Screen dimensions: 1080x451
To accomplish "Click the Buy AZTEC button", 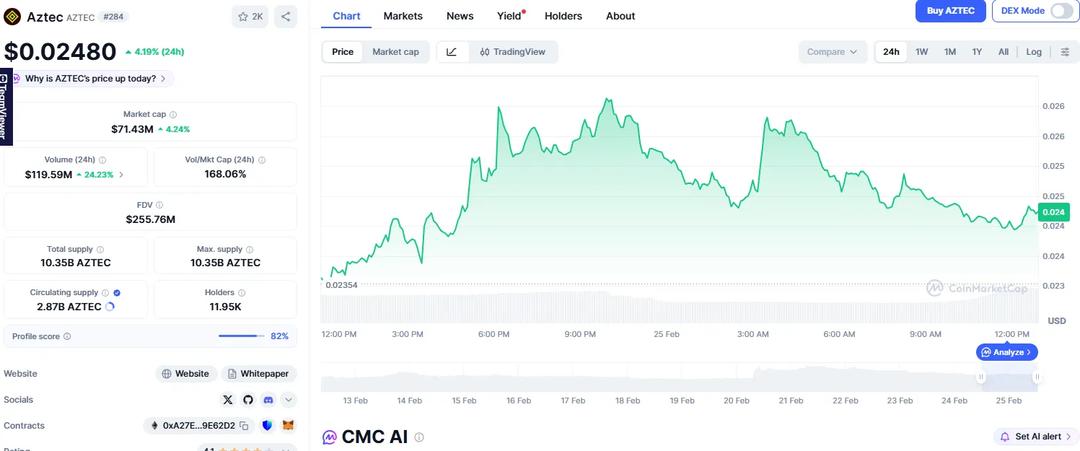I will point(951,11).
